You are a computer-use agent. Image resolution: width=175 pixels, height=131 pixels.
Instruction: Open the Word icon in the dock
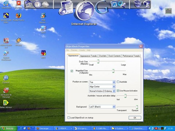[x=114, y=4]
